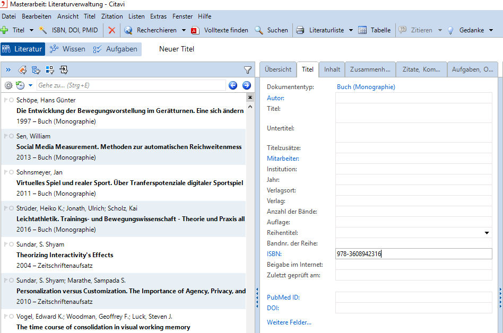The image size is (503, 333).
Task: Open the Titel button dropdown arrow
Action: point(31,30)
